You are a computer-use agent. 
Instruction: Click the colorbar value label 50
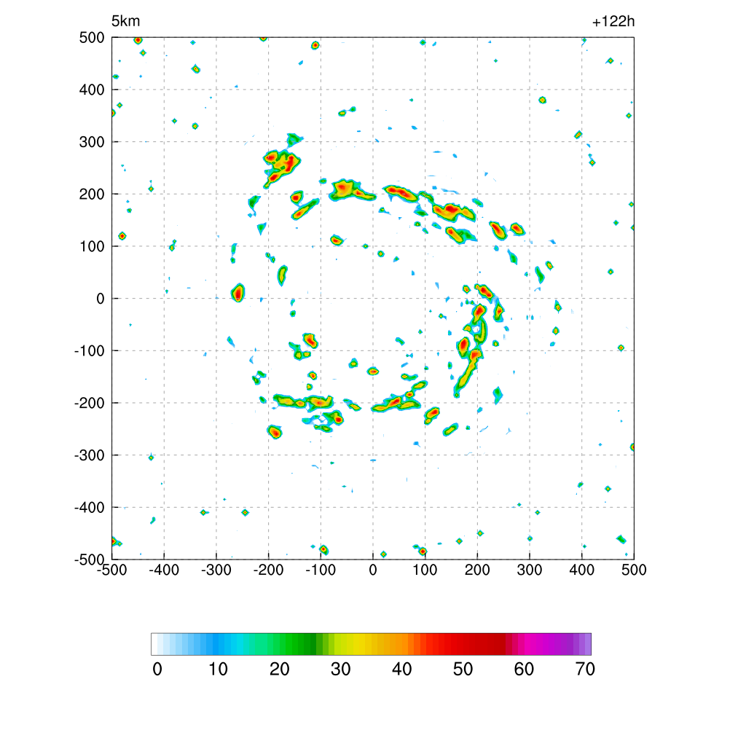coord(463,670)
